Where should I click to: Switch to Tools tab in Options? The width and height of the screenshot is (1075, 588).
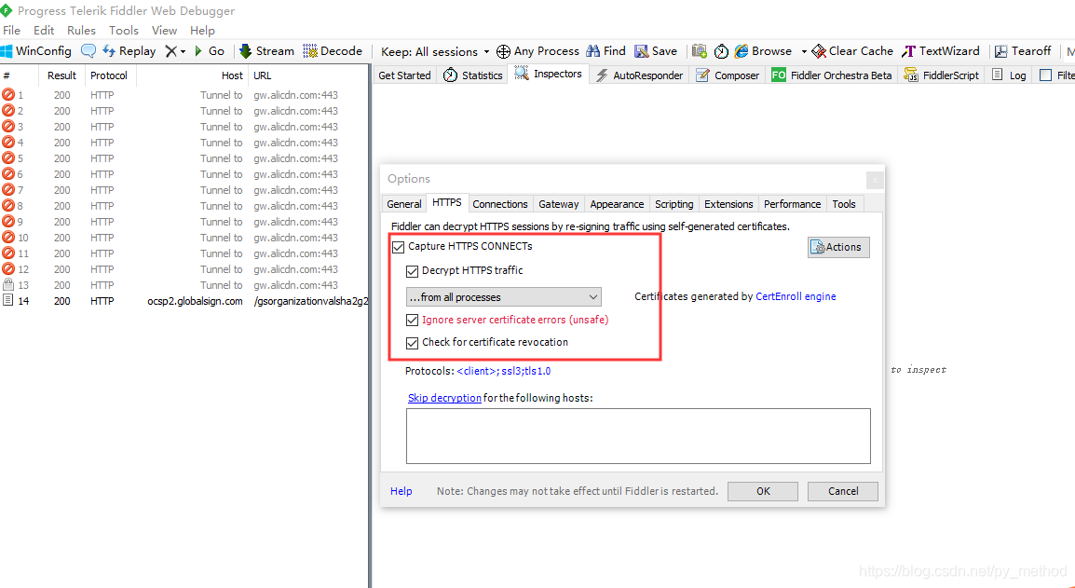pyautogui.click(x=844, y=204)
